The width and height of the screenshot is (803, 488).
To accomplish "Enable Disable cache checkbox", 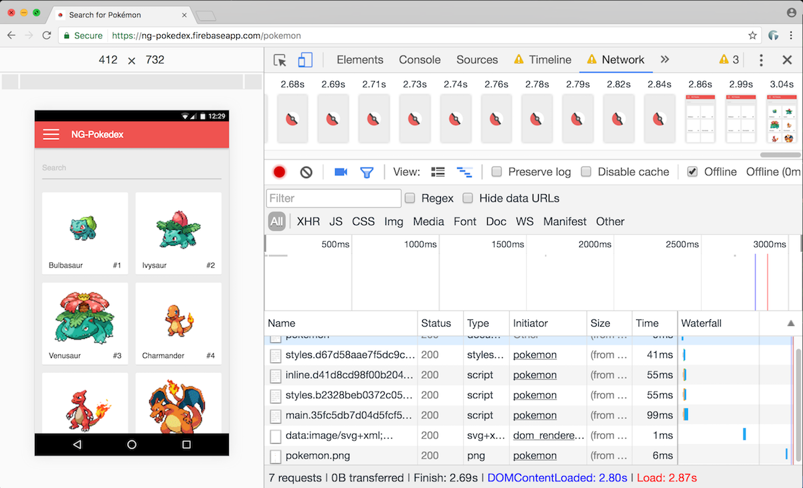I will coord(586,172).
